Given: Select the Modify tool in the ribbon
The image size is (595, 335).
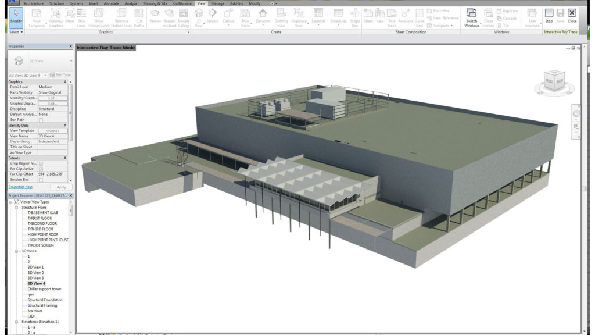Looking at the screenshot, I should [x=16, y=16].
